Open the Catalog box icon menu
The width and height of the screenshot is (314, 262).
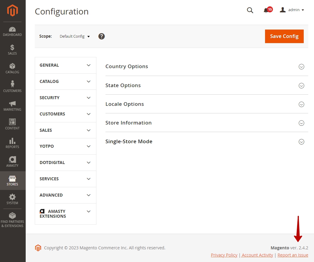click(12, 68)
